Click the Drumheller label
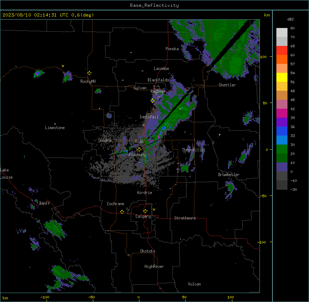 point(229,175)
